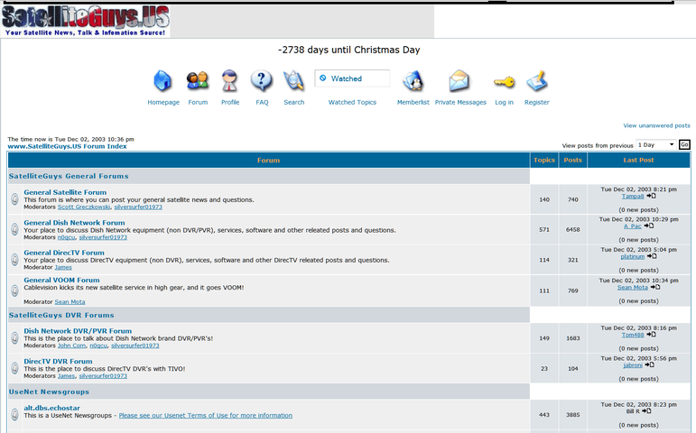Open platinum last poster profile
696x433 pixels.
click(633, 256)
